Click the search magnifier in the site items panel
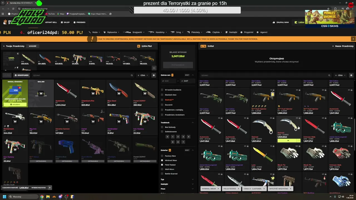The image size is (356, 200). click(329, 75)
